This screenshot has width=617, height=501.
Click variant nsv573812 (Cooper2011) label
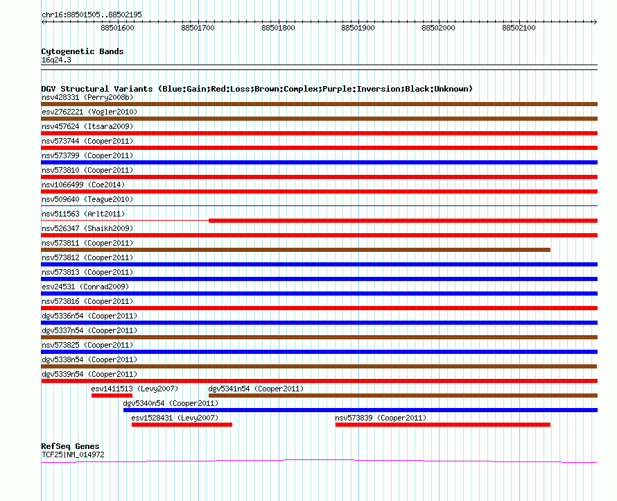point(87,257)
